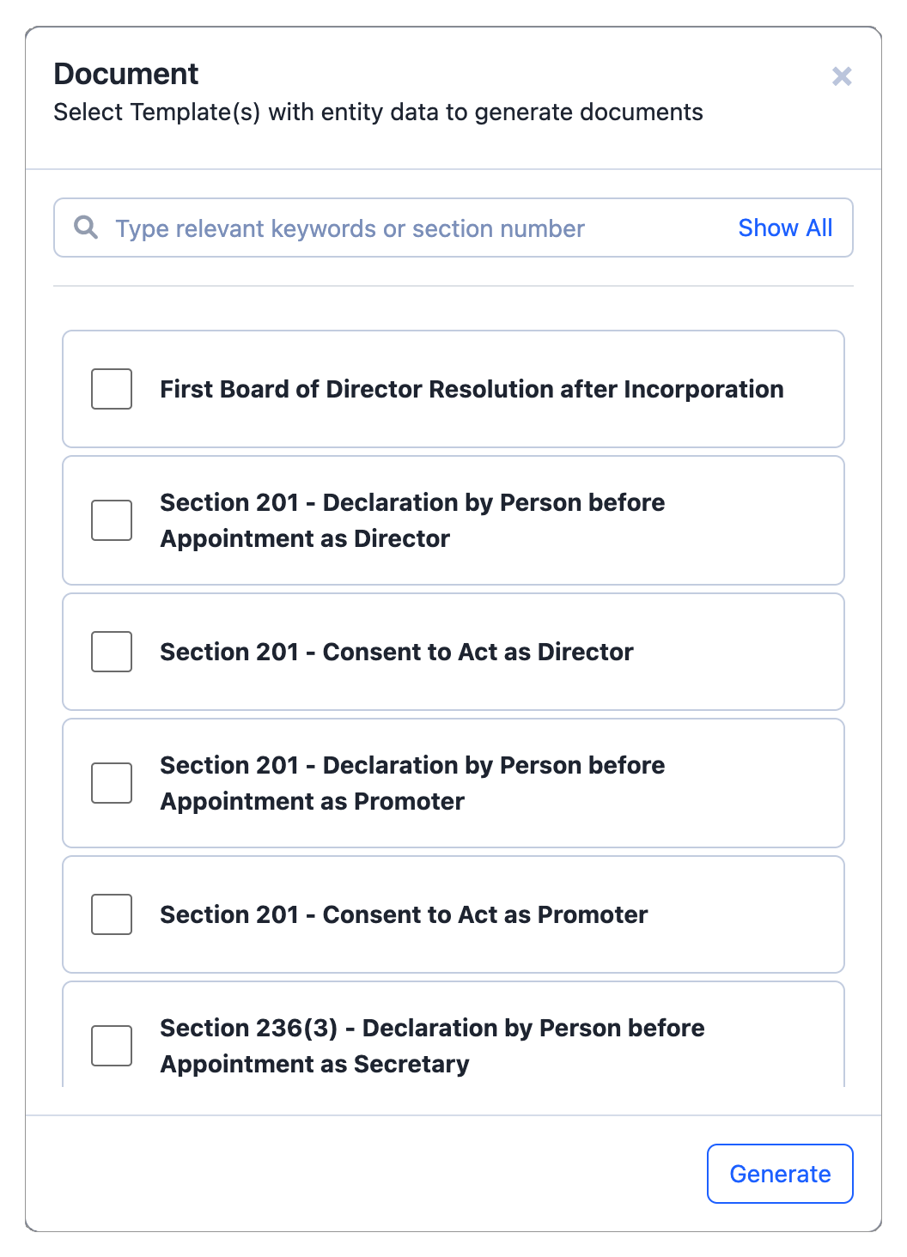Tick the Declaration before Appointment as Director checkbox
The image size is (907, 1257).
point(112,520)
